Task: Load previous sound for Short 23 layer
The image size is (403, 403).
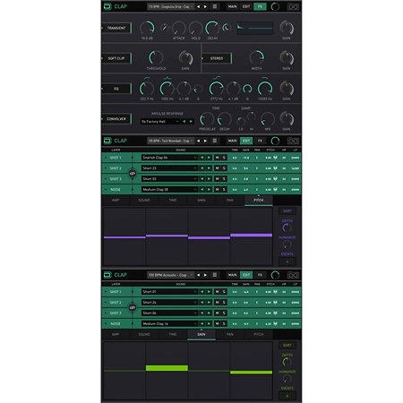Action: 202,168
